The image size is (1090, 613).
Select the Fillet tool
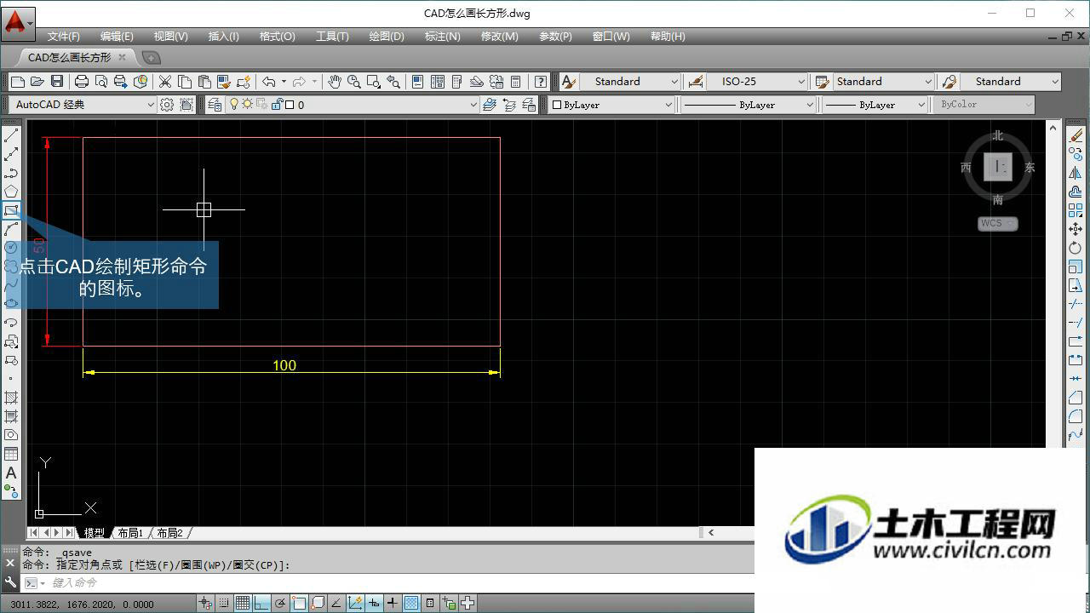coord(1076,416)
